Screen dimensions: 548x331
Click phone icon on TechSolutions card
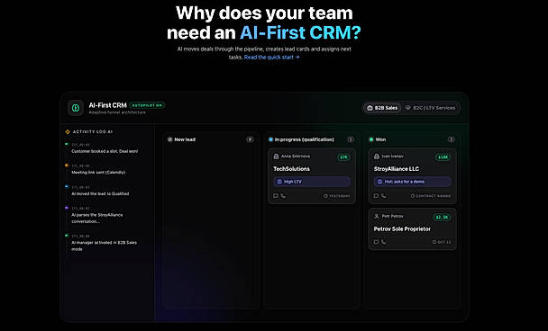point(283,196)
